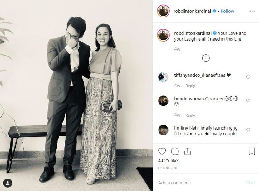The image size is (259, 191).
Task: Open the tiffanyandco_dianaxfrans avatar
Action: point(163,77)
